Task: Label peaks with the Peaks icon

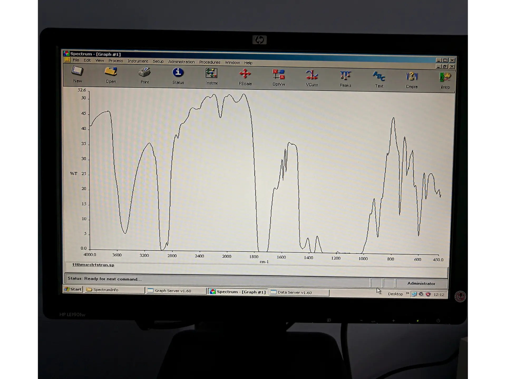Action: coord(345,76)
